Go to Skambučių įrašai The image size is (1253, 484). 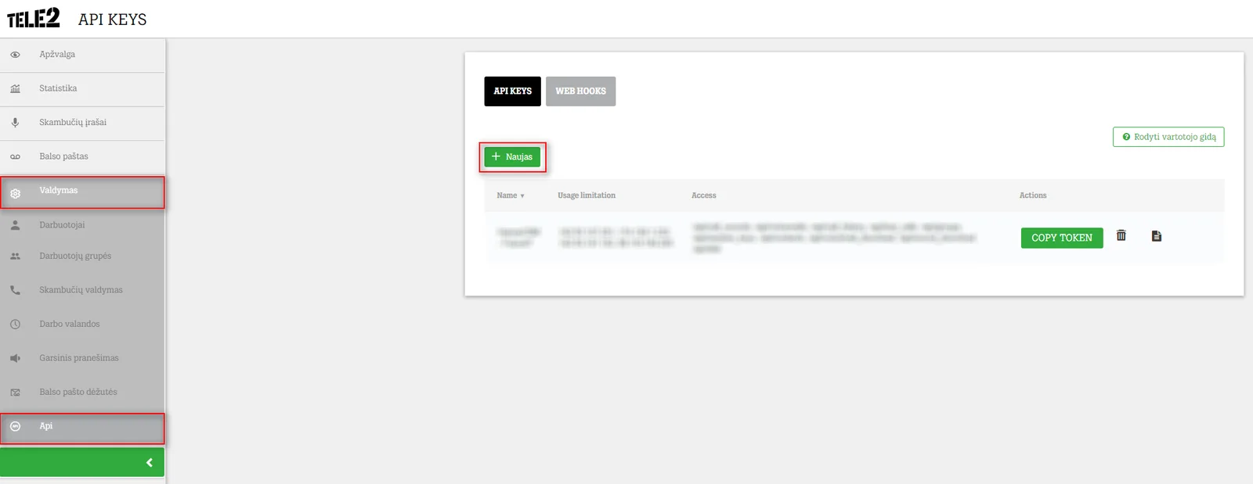82,123
